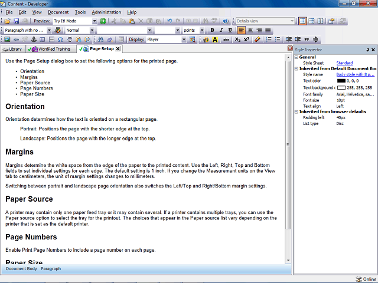Collapse the Inherited from browser defaults section
This screenshot has width=378, height=283.
296,112
